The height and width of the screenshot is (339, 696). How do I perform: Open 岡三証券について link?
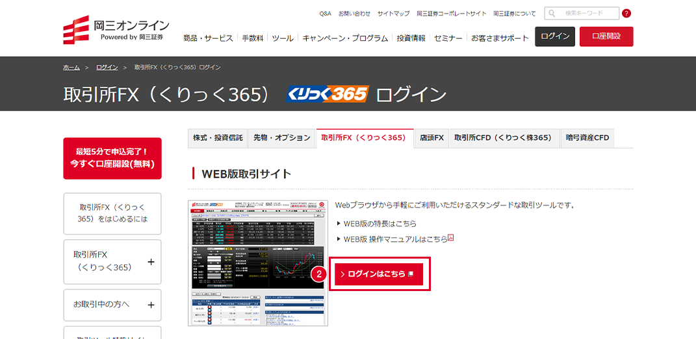pyautogui.click(x=515, y=14)
